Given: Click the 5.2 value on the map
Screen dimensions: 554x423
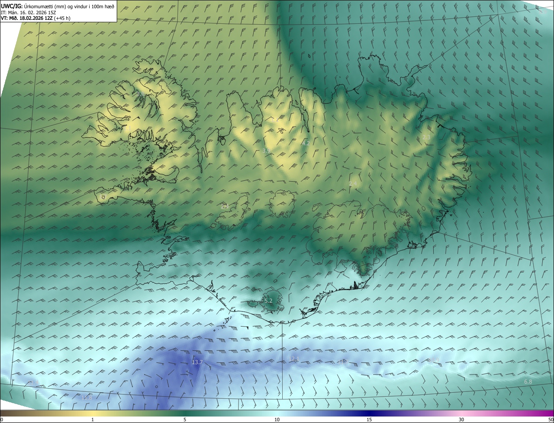Looking at the screenshot, I should [x=268, y=301].
